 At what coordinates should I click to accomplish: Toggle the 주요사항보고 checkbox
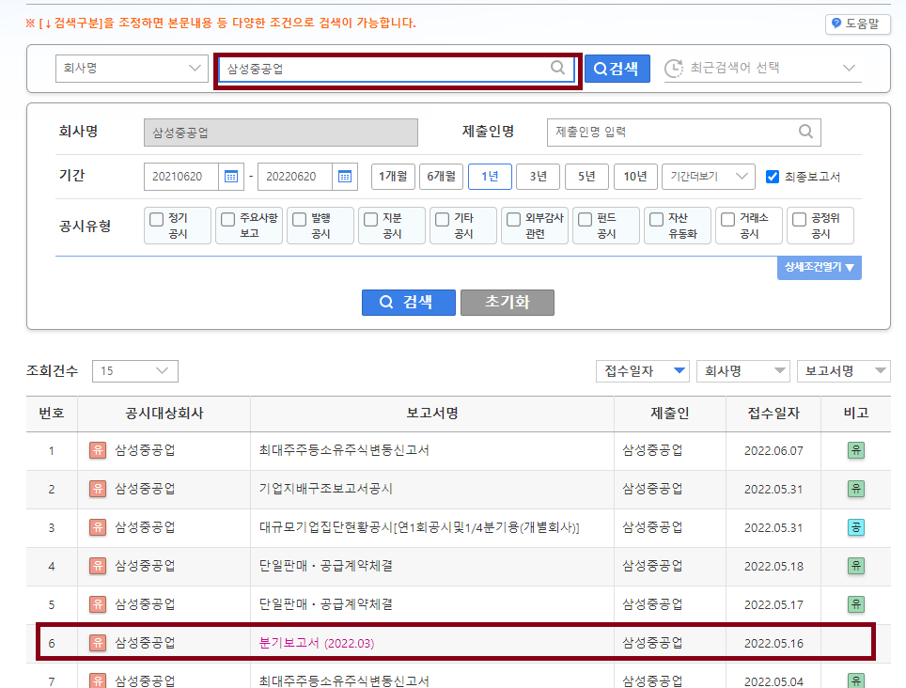pyautogui.click(x=228, y=220)
